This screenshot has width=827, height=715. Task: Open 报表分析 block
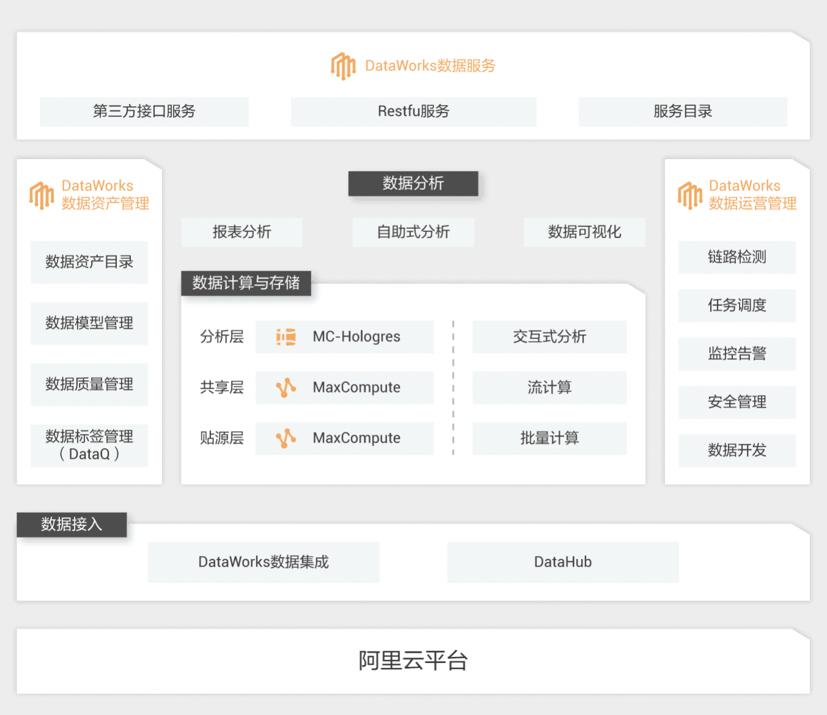(x=242, y=232)
